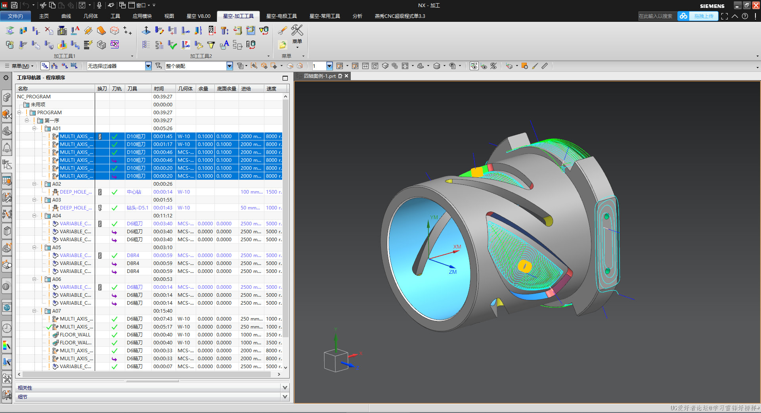Image resolution: width=761 pixels, height=413 pixels.
Task: Click the color palette icon in resource bar
Action: [7, 345]
